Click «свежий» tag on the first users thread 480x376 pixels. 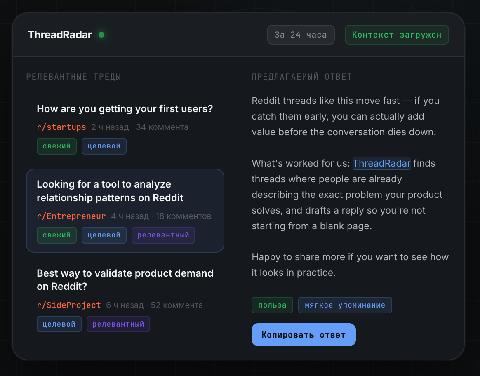click(x=56, y=146)
